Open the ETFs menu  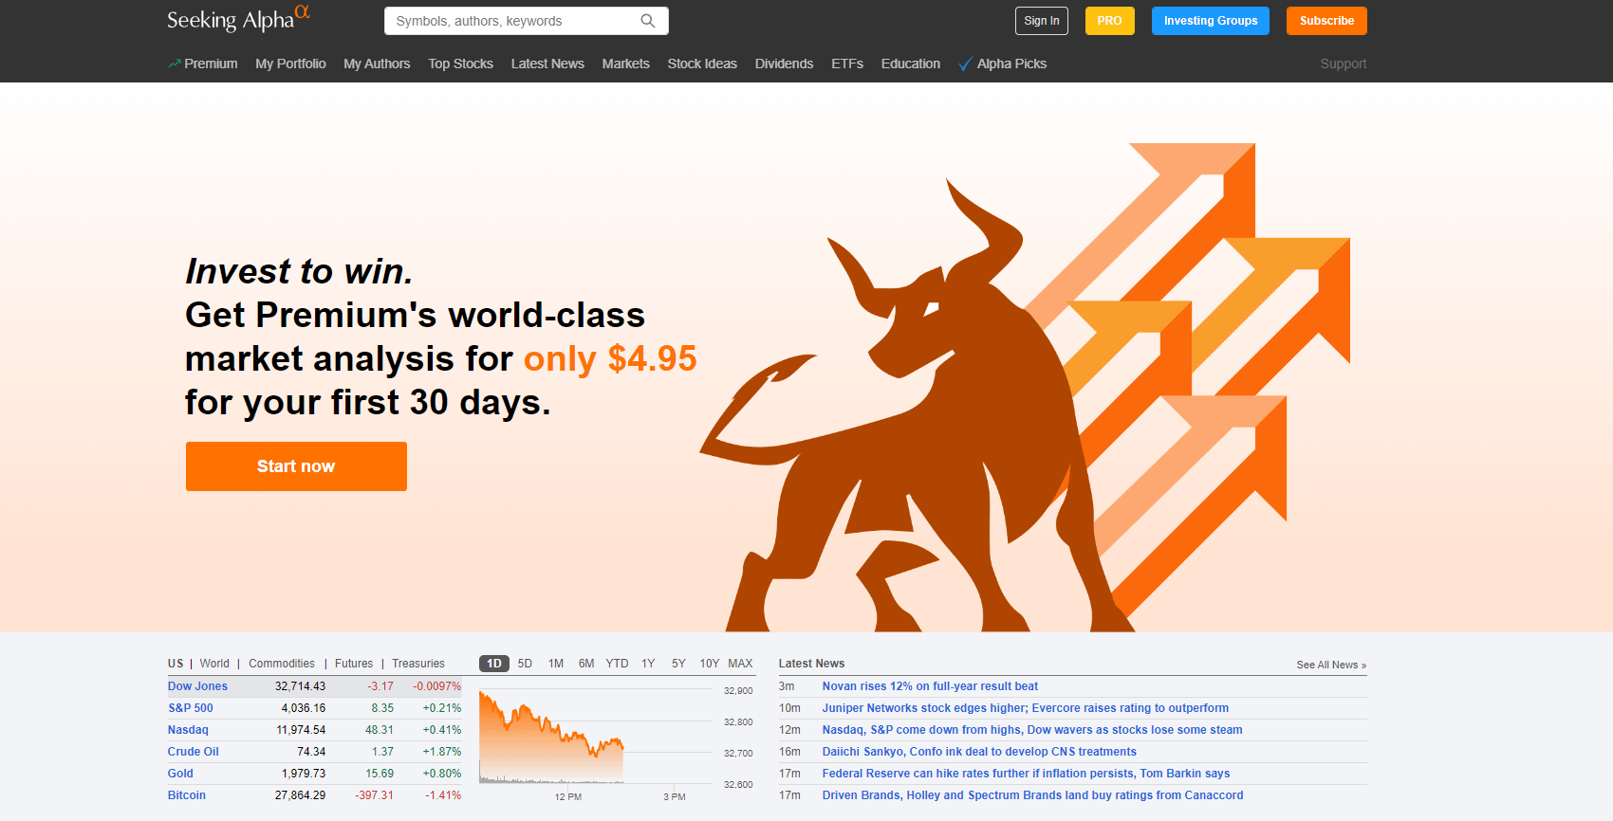tap(847, 64)
